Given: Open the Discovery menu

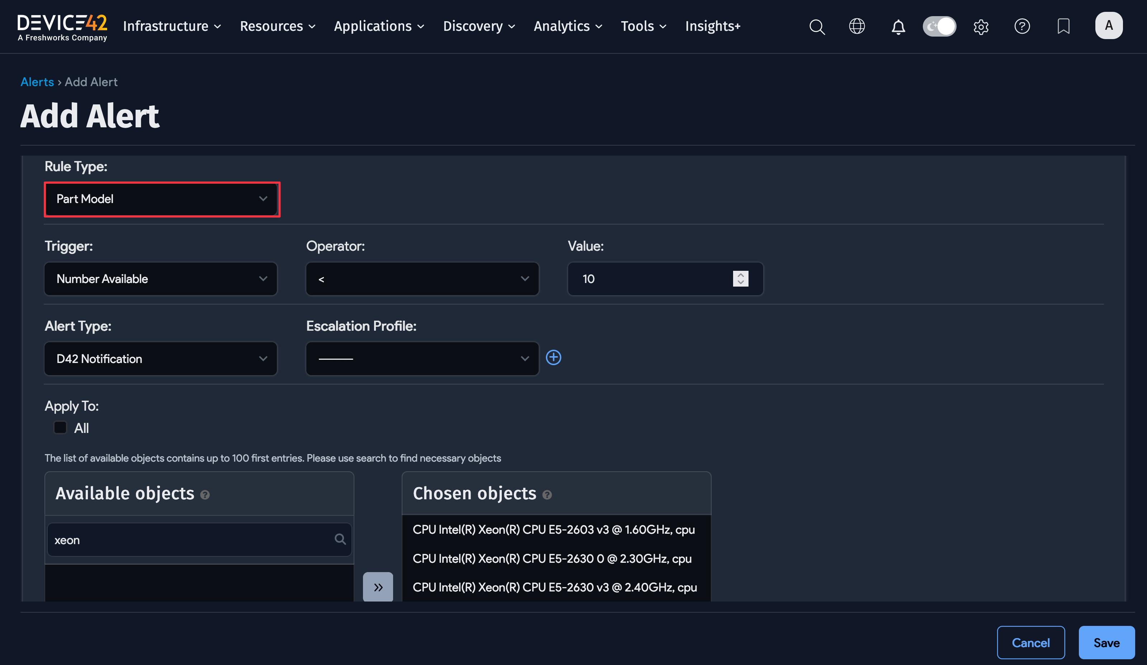Looking at the screenshot, I should pos(479,26).
